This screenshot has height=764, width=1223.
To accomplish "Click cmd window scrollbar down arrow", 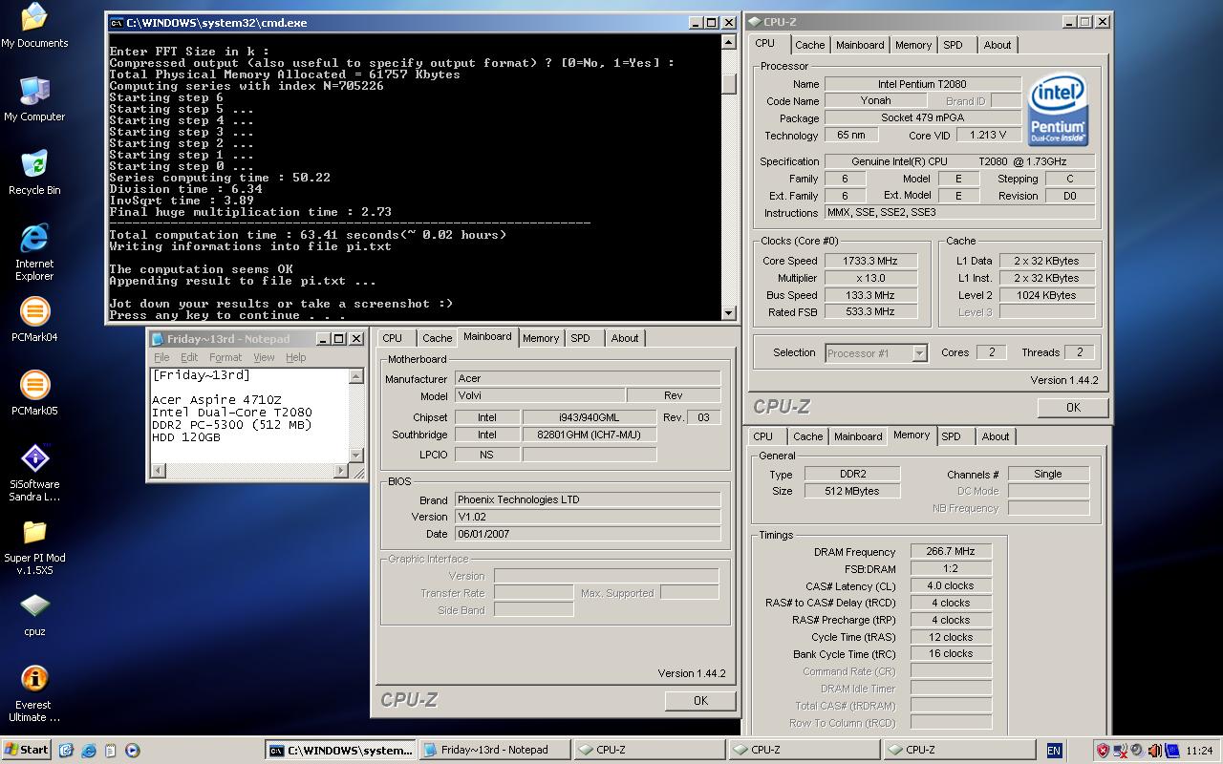I will coord(729,312).
